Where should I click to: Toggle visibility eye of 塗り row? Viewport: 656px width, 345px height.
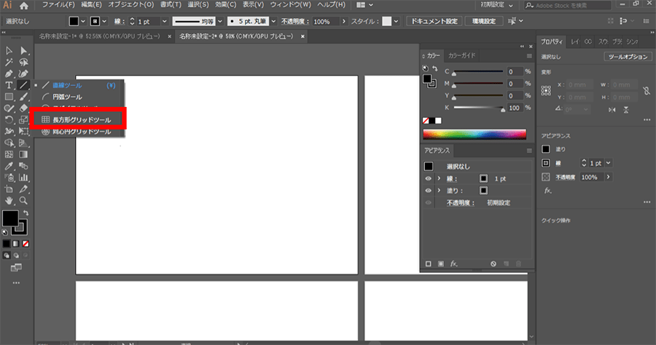click(428, 191)
